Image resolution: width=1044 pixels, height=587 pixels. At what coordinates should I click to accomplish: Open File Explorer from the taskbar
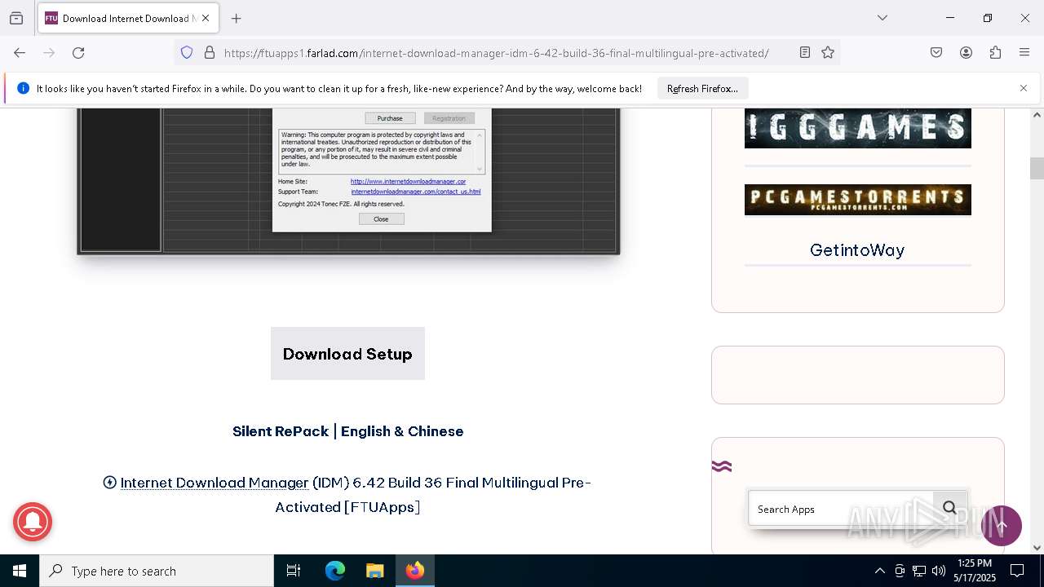[374, 571]
